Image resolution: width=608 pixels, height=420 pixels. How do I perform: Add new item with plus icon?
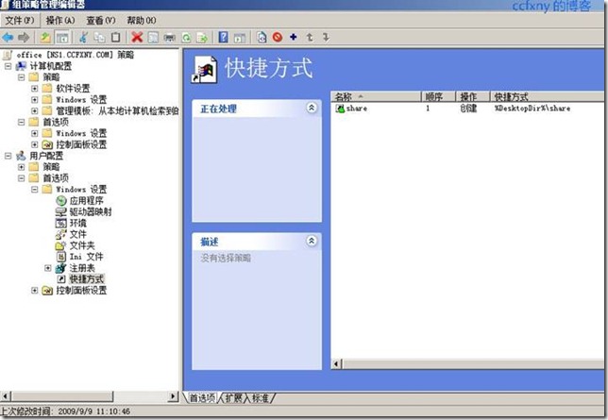coord(294,37)
